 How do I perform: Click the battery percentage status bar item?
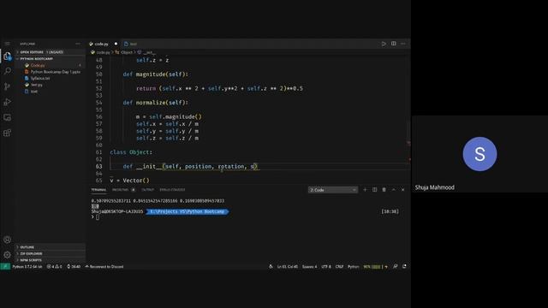point(375,266)
